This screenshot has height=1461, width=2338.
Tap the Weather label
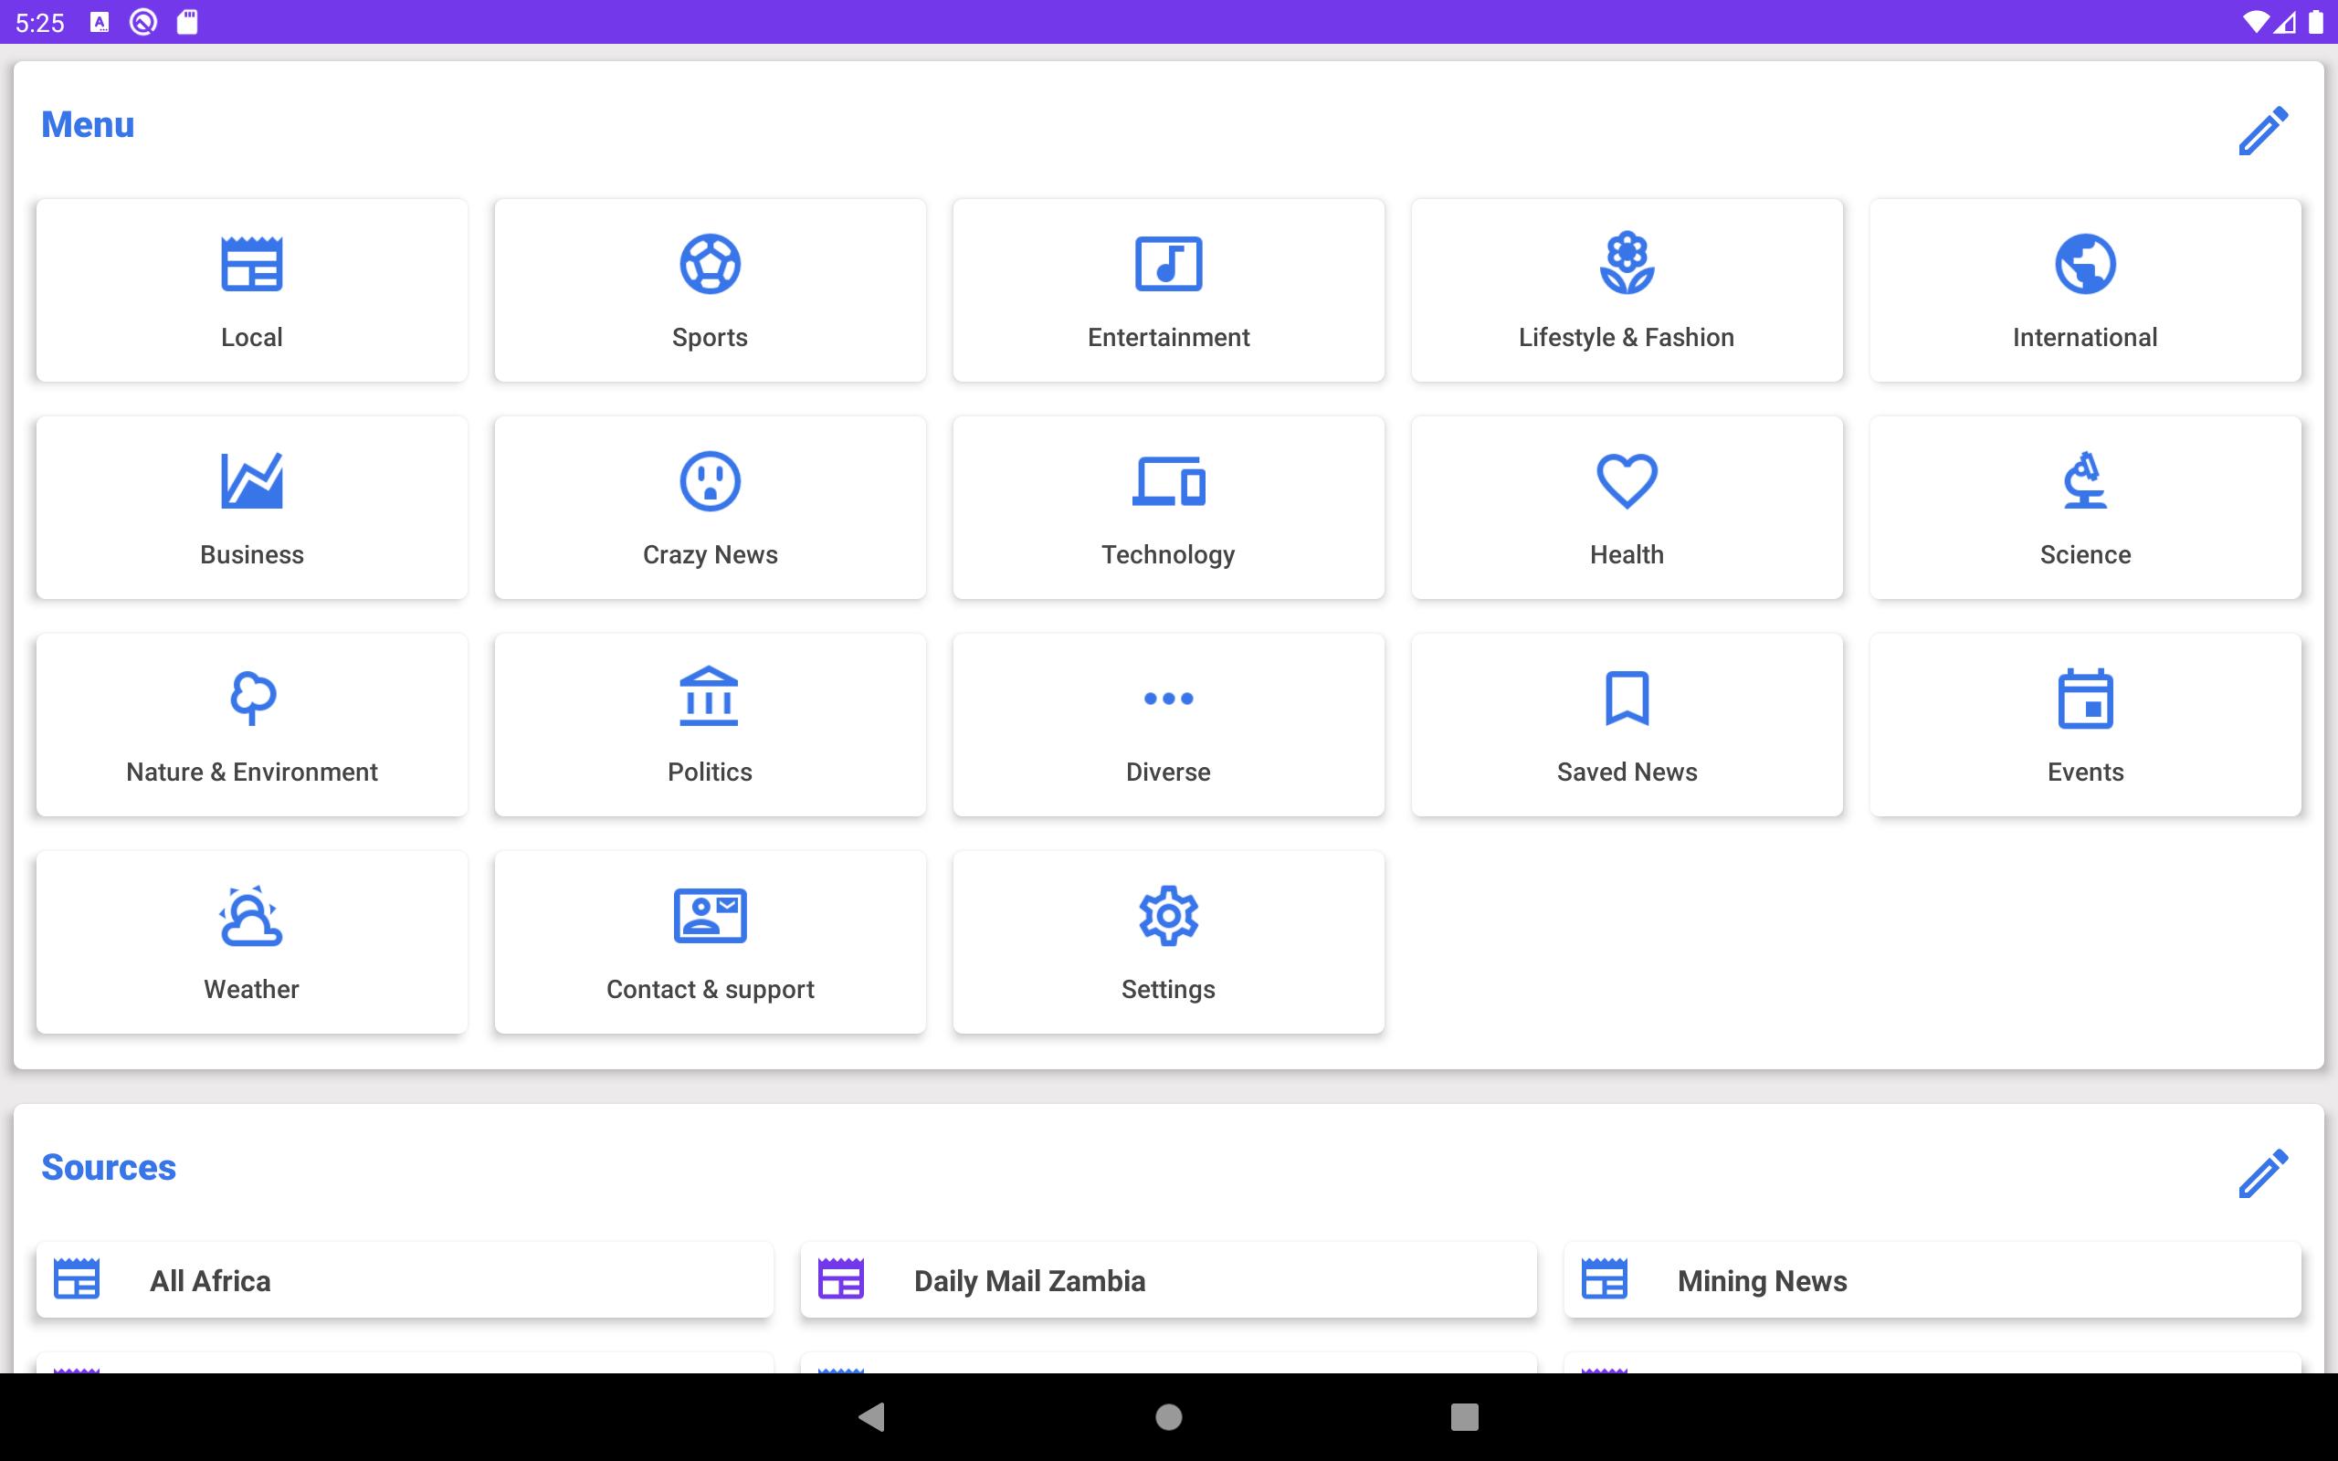click(x=251, y=990)
